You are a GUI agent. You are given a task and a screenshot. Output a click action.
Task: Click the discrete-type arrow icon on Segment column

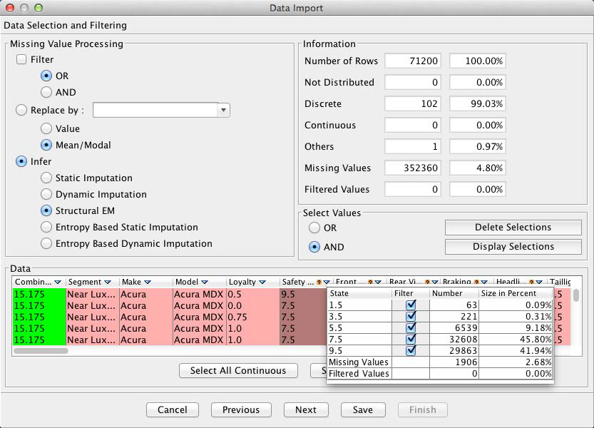(108, 282)
